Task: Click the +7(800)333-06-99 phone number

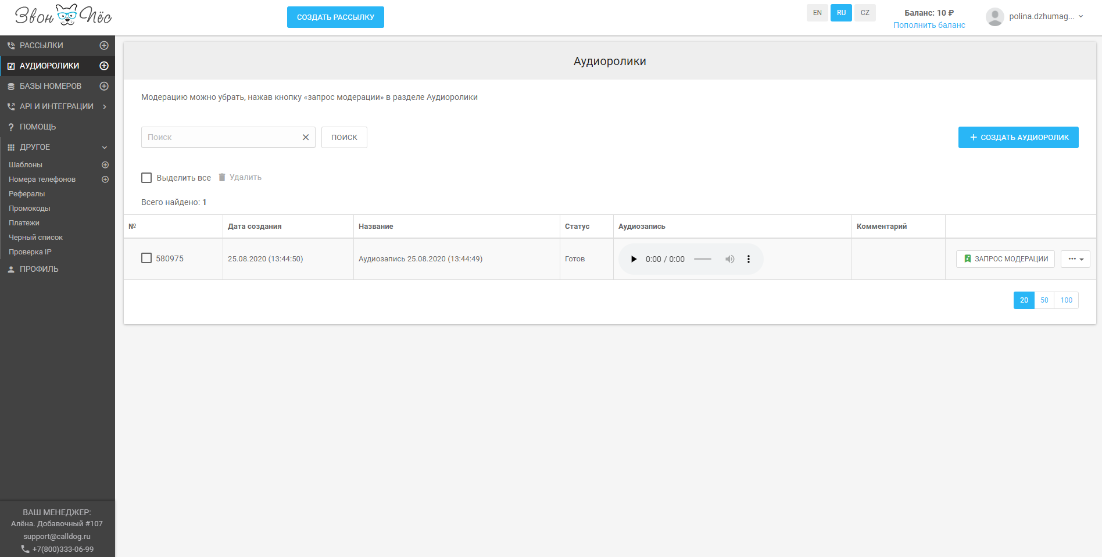Action: [x=63, y=549]
